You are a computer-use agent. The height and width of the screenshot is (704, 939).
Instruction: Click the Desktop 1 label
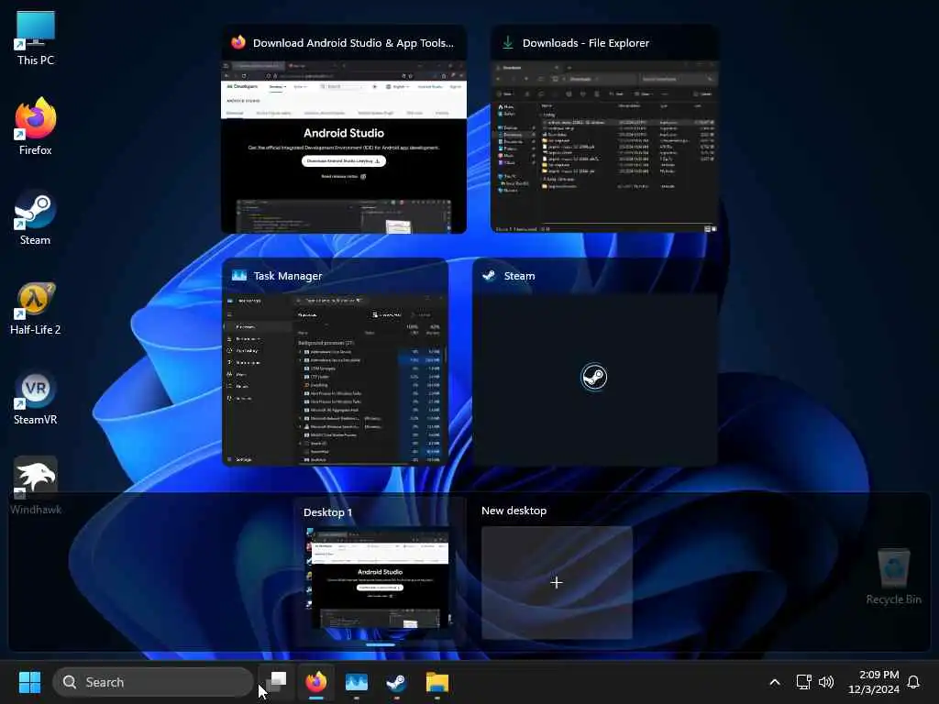327,512
